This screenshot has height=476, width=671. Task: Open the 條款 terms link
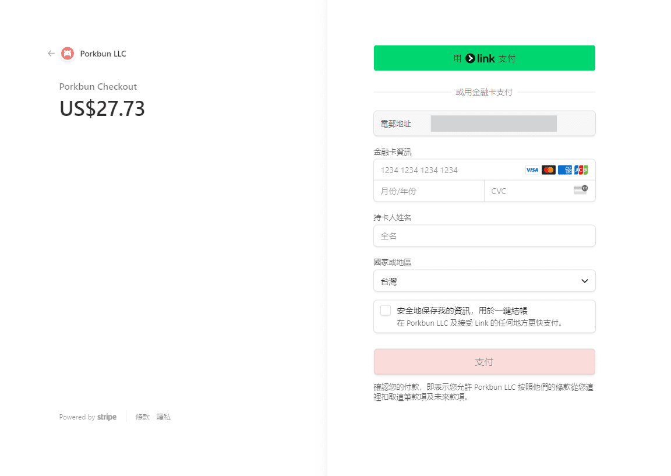coord(143,417)
